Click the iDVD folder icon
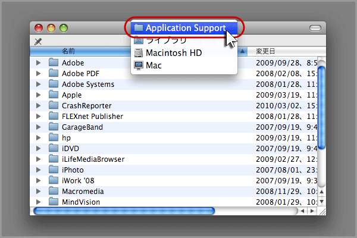The height and width of the screenshot is (238, 357). click(x=54, y=148)
